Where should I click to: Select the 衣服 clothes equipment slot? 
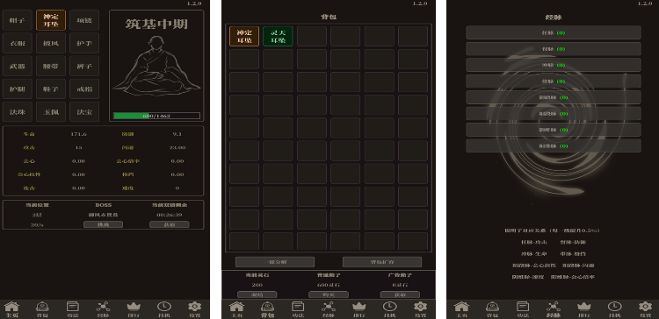pyautogui.click(x=18, y=43)
